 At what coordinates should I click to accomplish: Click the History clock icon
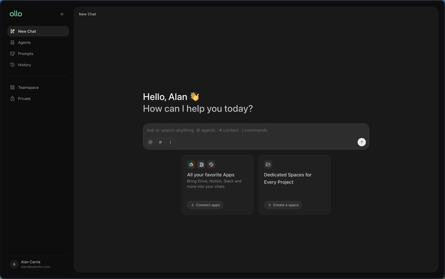(x=13, y=65)
